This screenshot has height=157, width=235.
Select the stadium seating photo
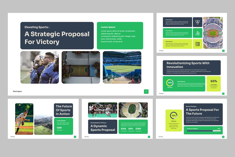tap(122, 67)
